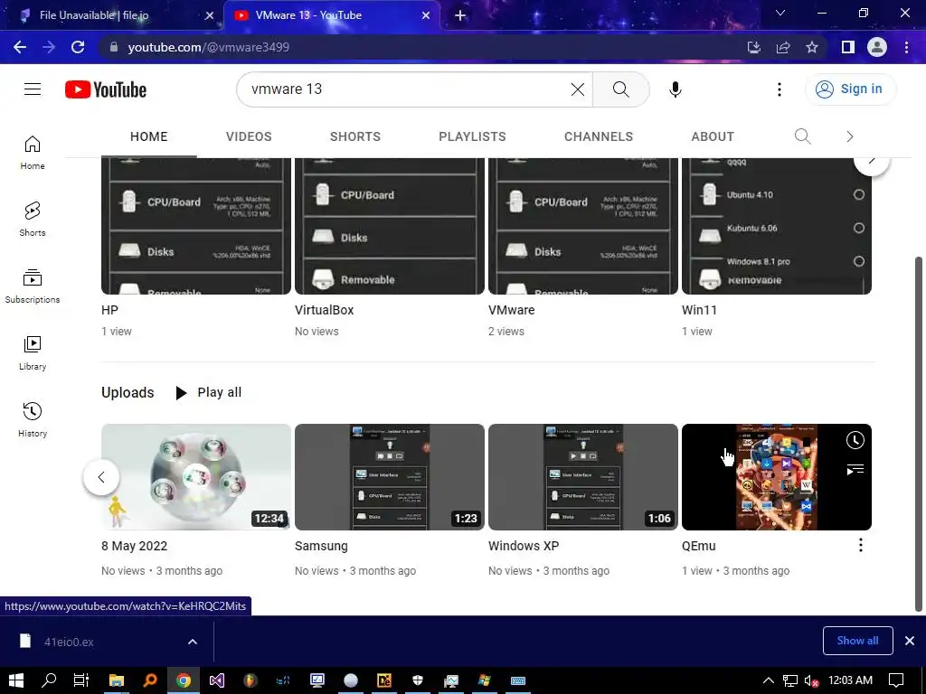Clear the search box with X
The image size is (926, 694).
[x=578, y=89]
